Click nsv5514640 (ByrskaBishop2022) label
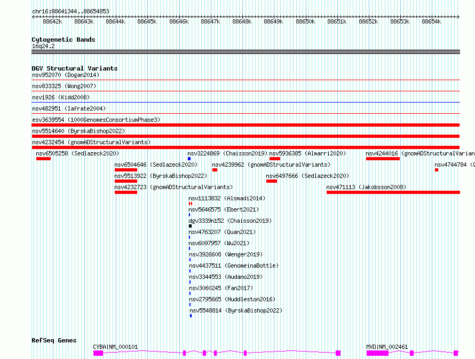This screenshot has height=359, width=475. [x=78, y=131]
